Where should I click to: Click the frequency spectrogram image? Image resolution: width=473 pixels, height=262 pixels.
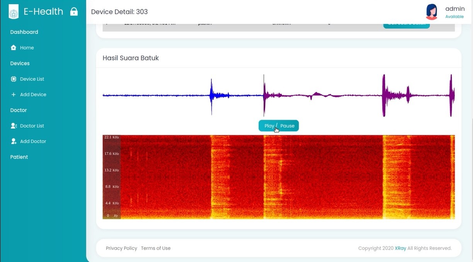click(x=278, y=177)
